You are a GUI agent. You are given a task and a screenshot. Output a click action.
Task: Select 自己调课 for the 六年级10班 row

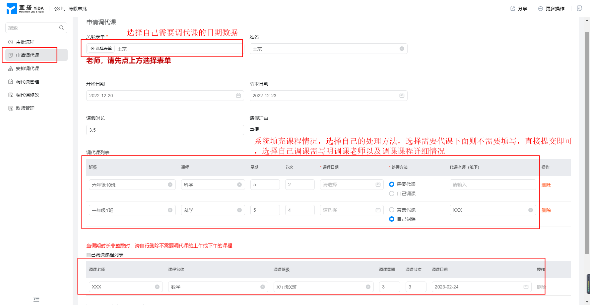tap(392, 194)
